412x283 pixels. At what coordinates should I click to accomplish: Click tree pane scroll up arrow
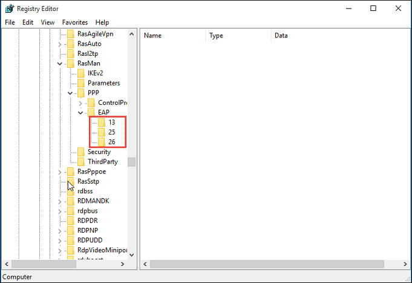132,34
